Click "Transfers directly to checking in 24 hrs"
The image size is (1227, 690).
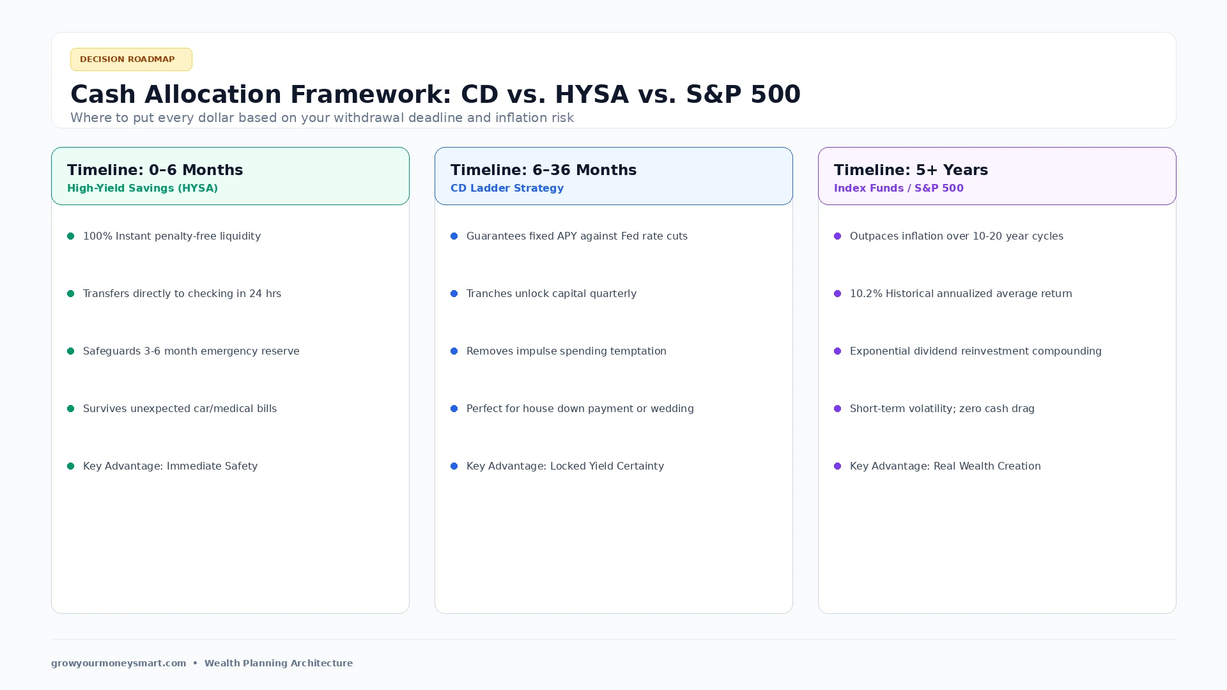[x=182, y=294]
